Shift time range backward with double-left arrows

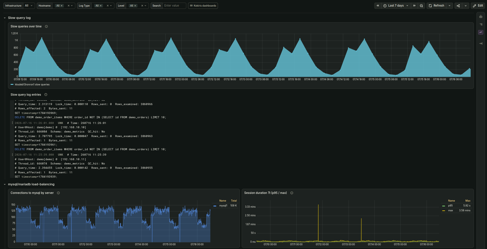[378, 6]
